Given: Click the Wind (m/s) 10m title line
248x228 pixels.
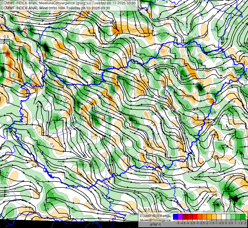Looking at the screenshot, I should 55,8.
